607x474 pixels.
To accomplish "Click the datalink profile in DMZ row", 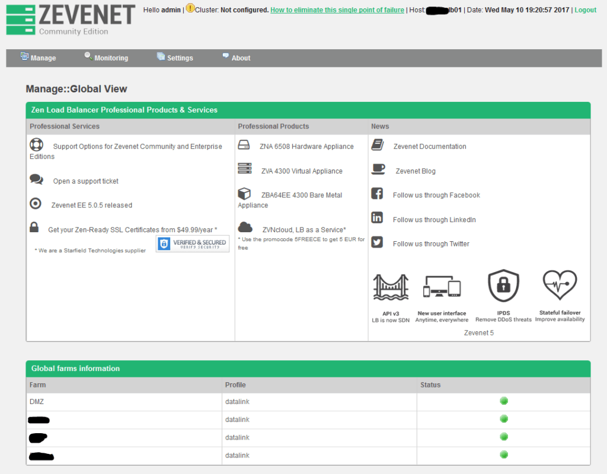I will click(237, 402).
